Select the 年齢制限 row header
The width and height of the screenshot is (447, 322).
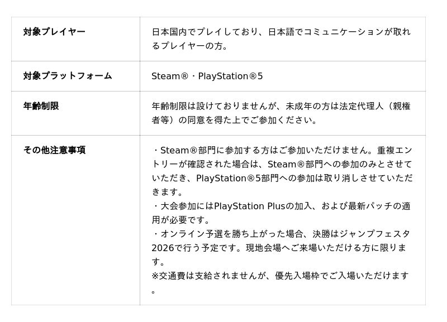(x=41, y=106)
